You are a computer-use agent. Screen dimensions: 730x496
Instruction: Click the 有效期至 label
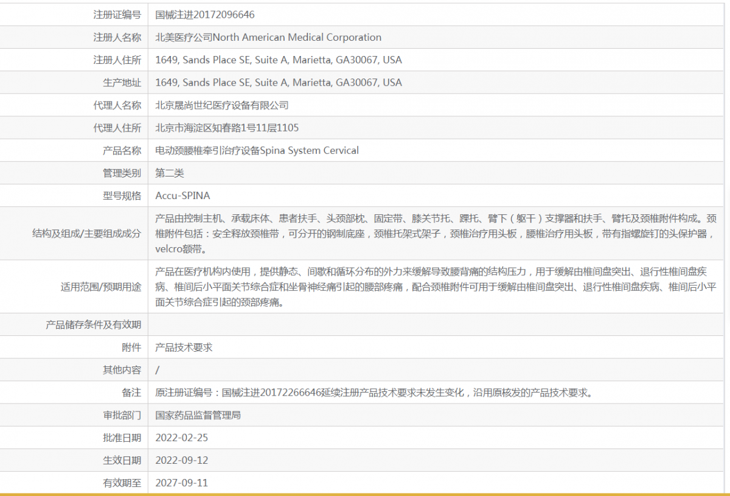point(122,483)
